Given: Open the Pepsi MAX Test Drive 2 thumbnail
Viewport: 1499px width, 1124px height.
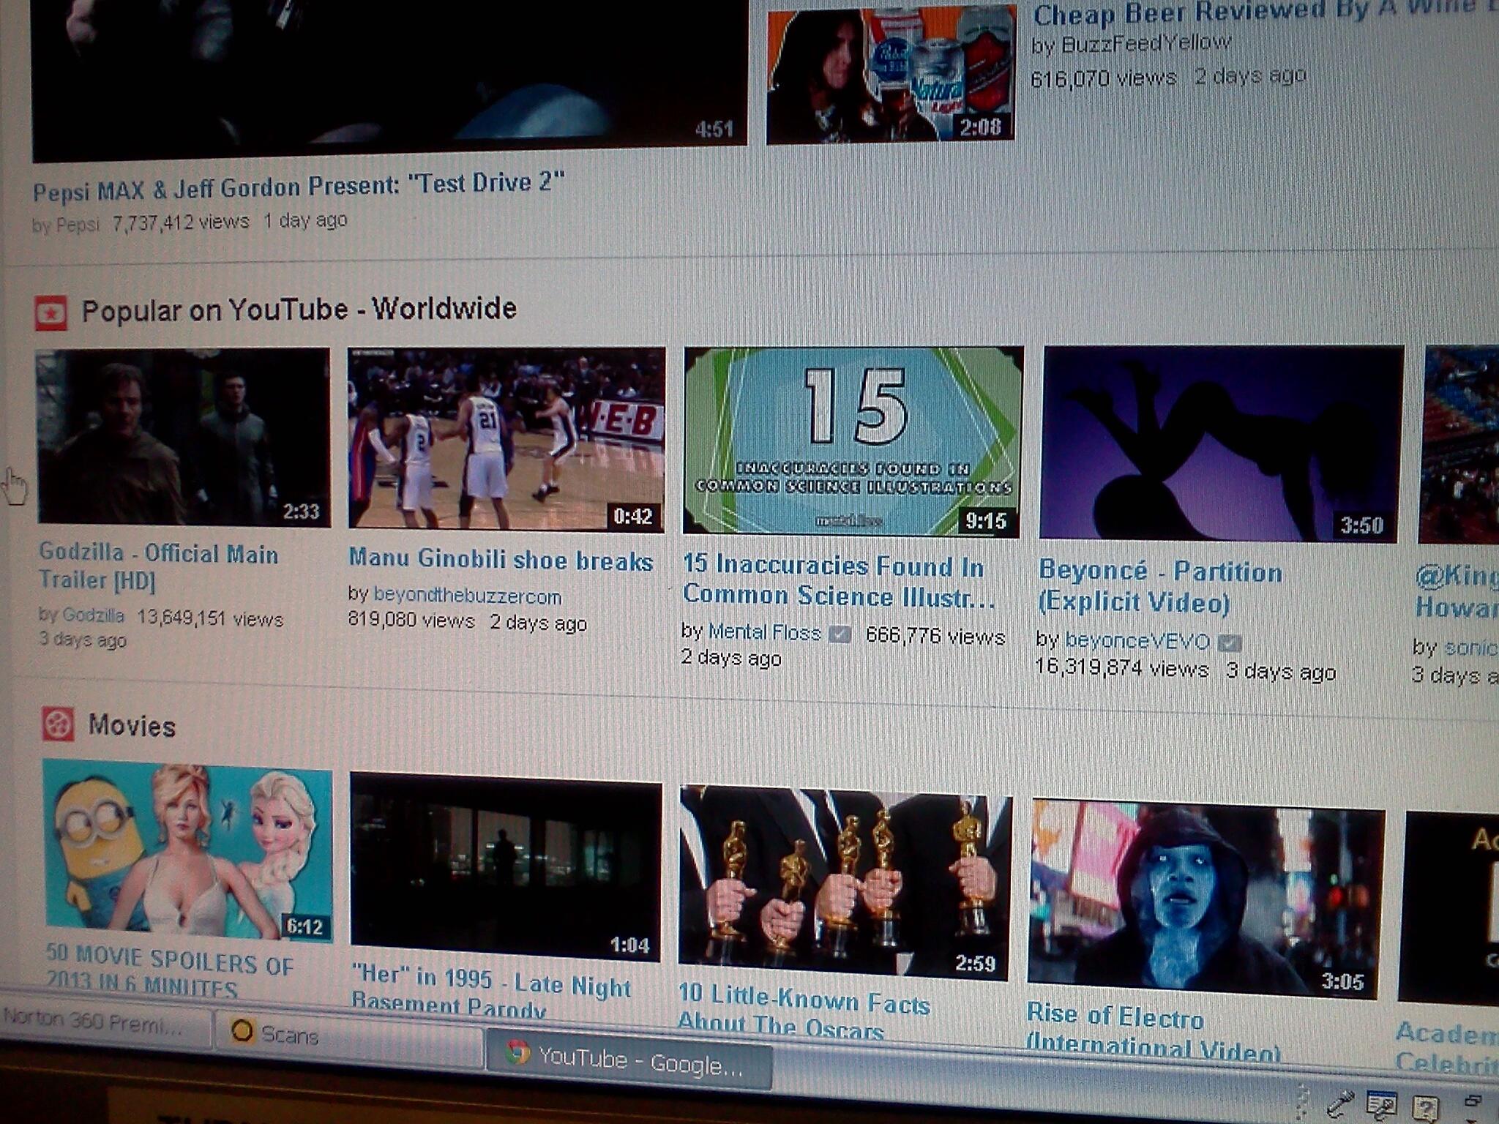Looking at the screenshot, I should click(389, 77).
